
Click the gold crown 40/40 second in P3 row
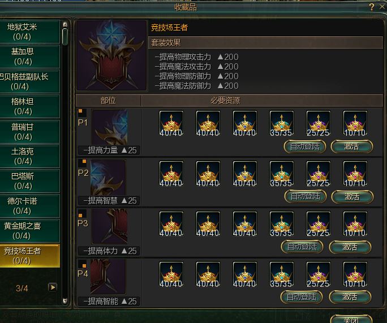click(208, 223)
